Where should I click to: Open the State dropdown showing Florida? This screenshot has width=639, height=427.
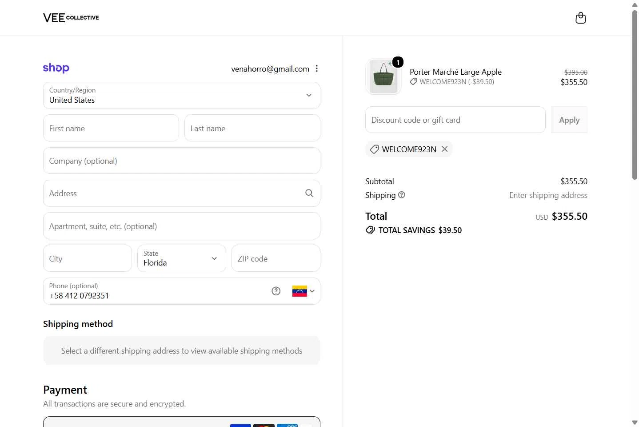pos(182,258)
